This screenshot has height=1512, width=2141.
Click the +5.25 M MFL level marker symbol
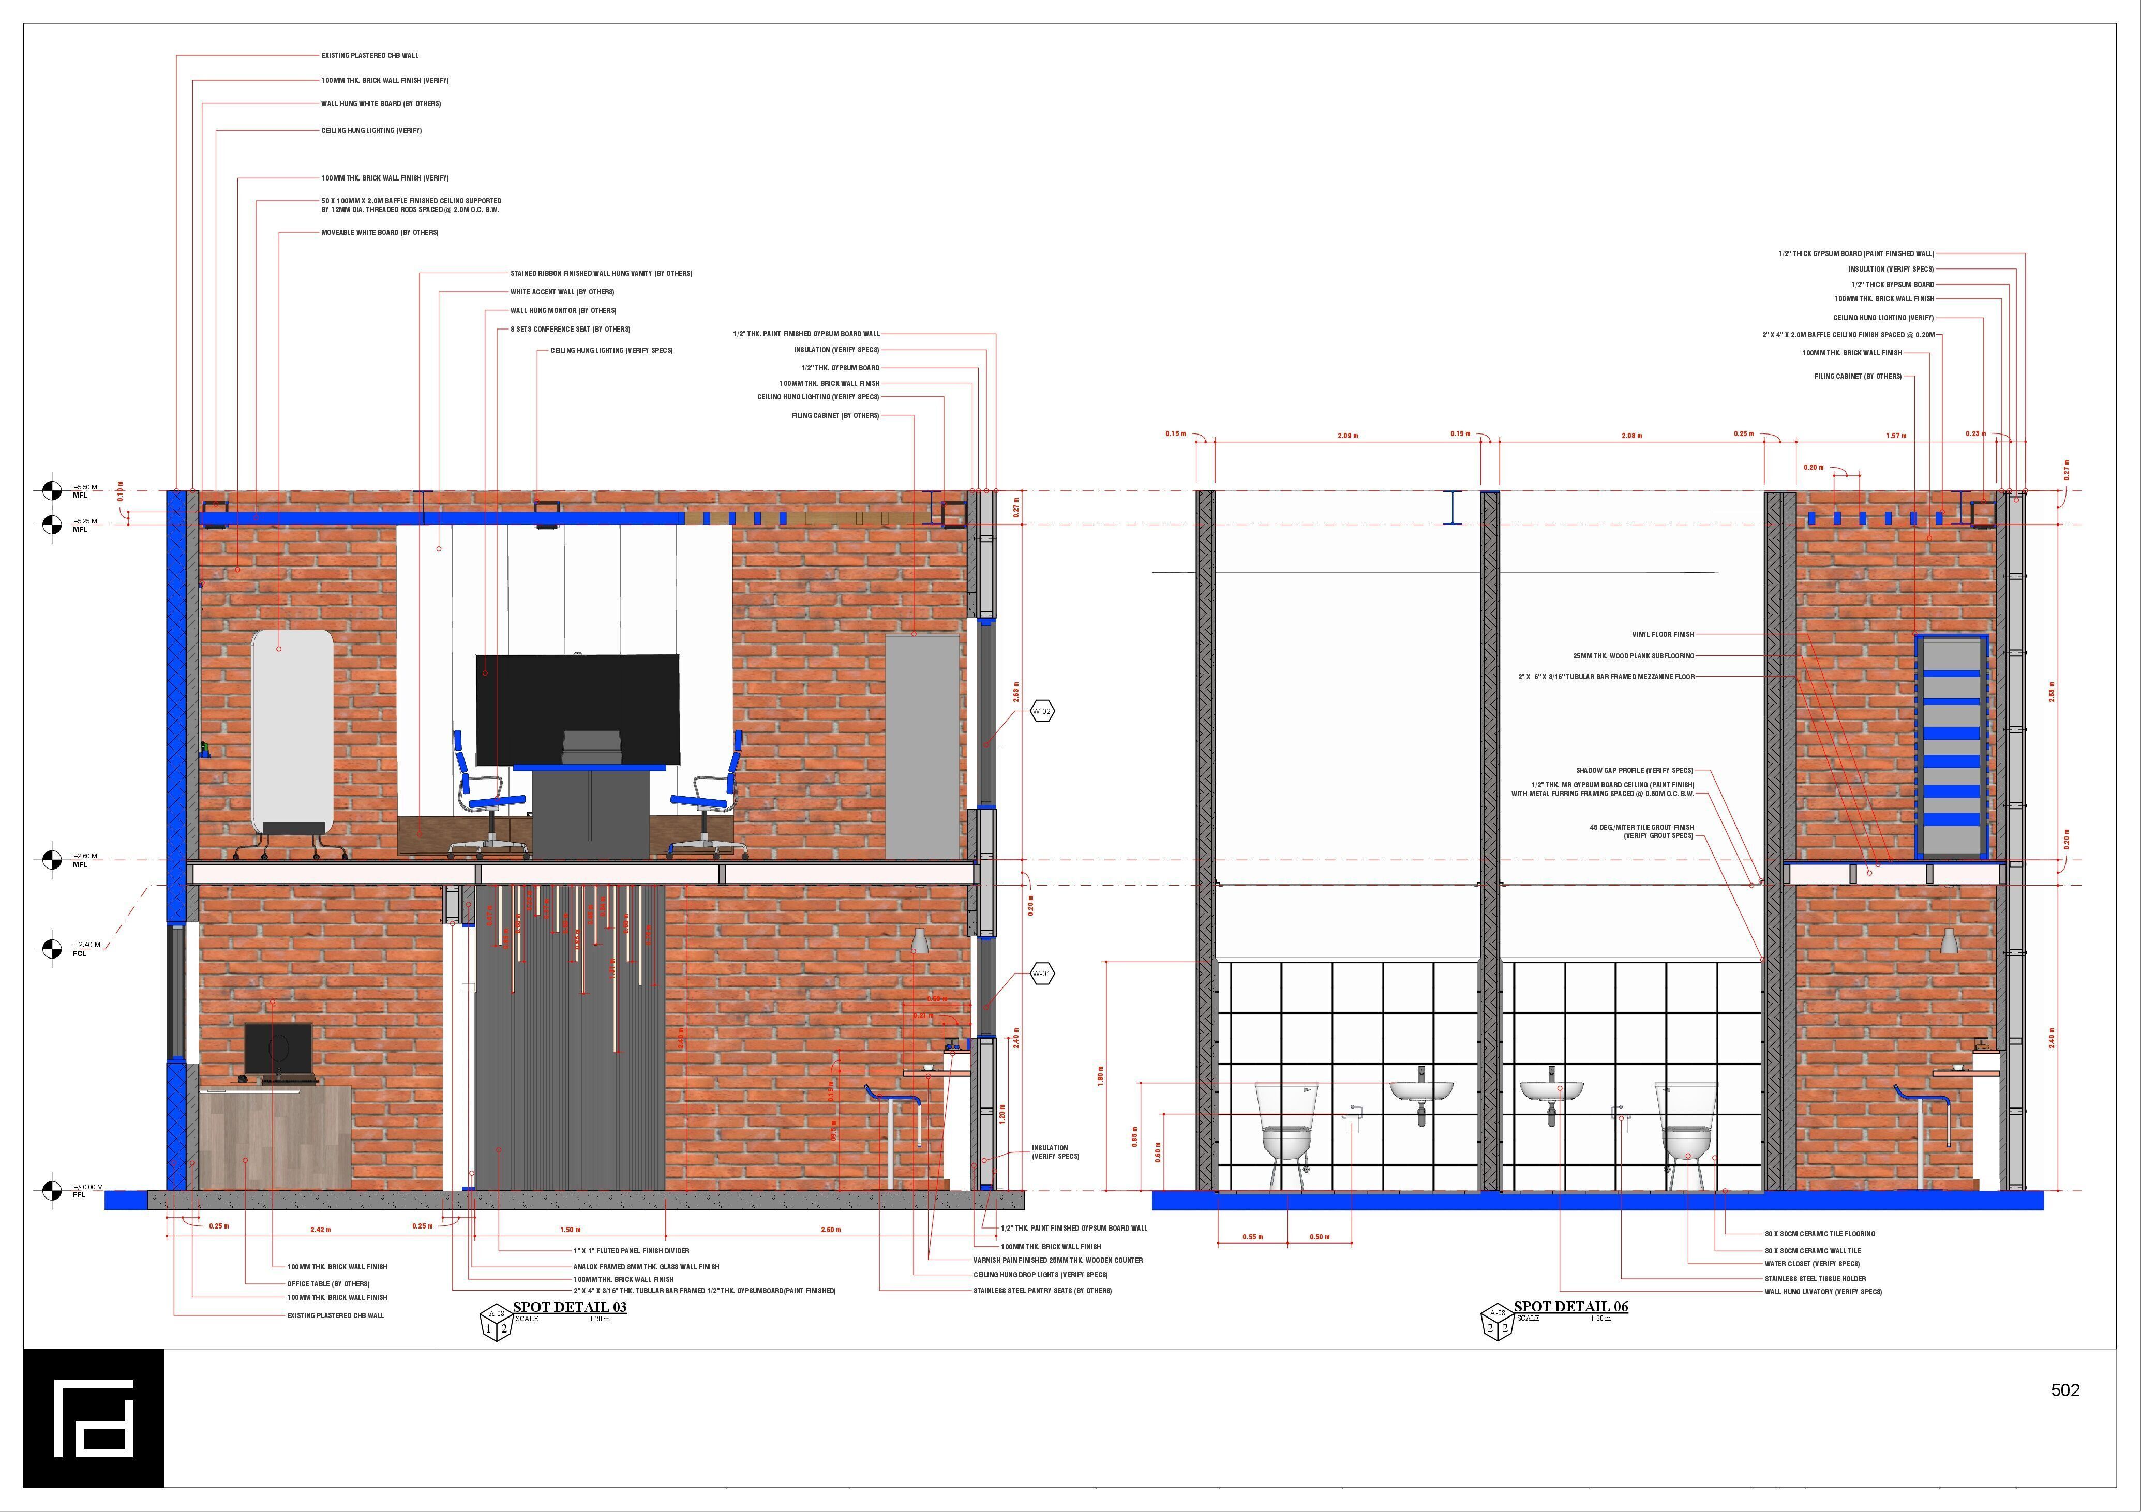(x=51, y=524)
